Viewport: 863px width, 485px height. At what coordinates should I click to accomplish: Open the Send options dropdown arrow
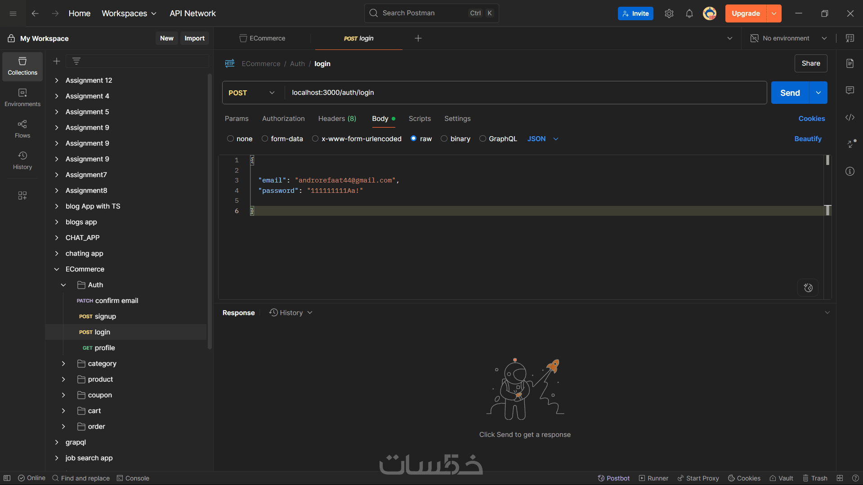(818, 93)
